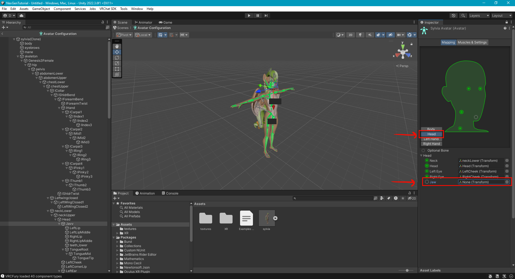Image resolution: width=515 pixels, height=279 pixels.
Task: Click the Body mapping button
Action: 431,129
